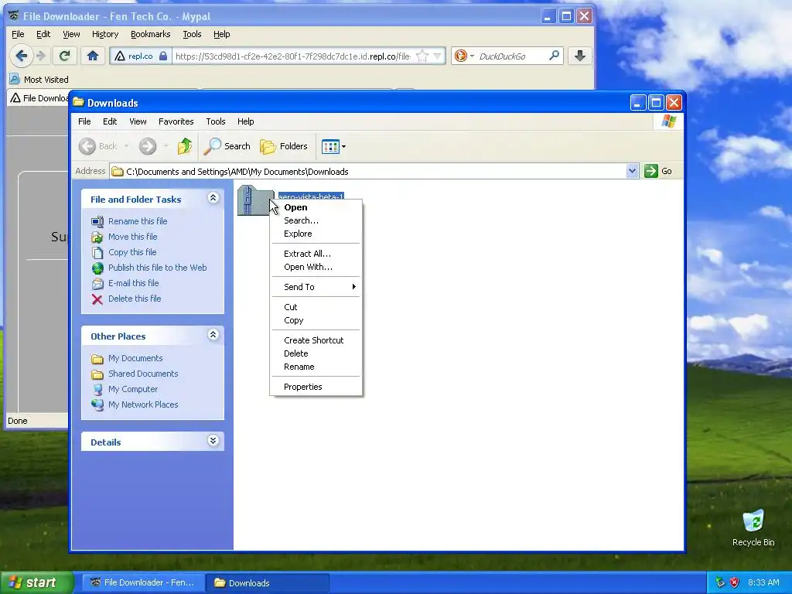Open Shared Documents in Other Places

(x=143, y=374)
